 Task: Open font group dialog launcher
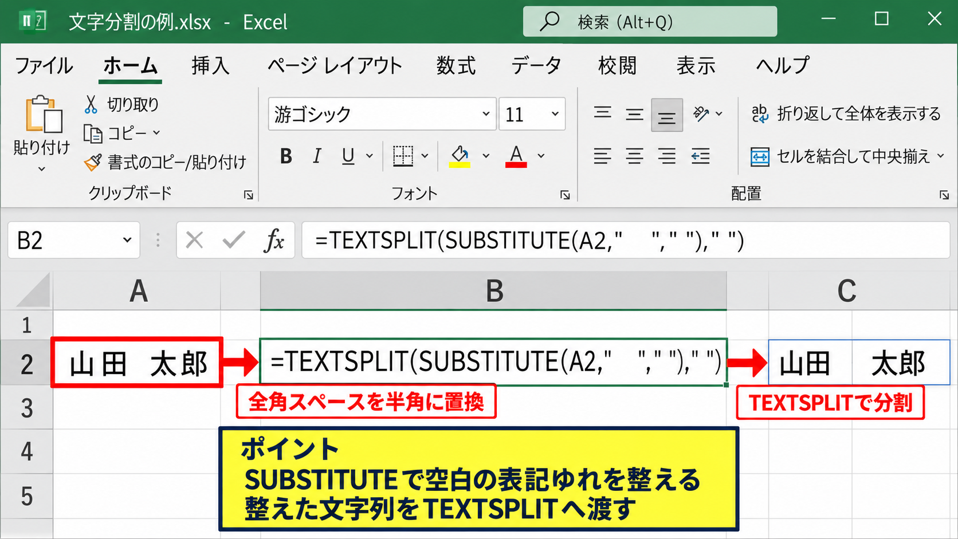coord(565,195)
